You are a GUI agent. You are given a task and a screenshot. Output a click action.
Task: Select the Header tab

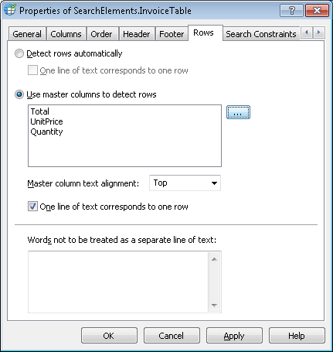pyautogui.click(x=137, y=34)
